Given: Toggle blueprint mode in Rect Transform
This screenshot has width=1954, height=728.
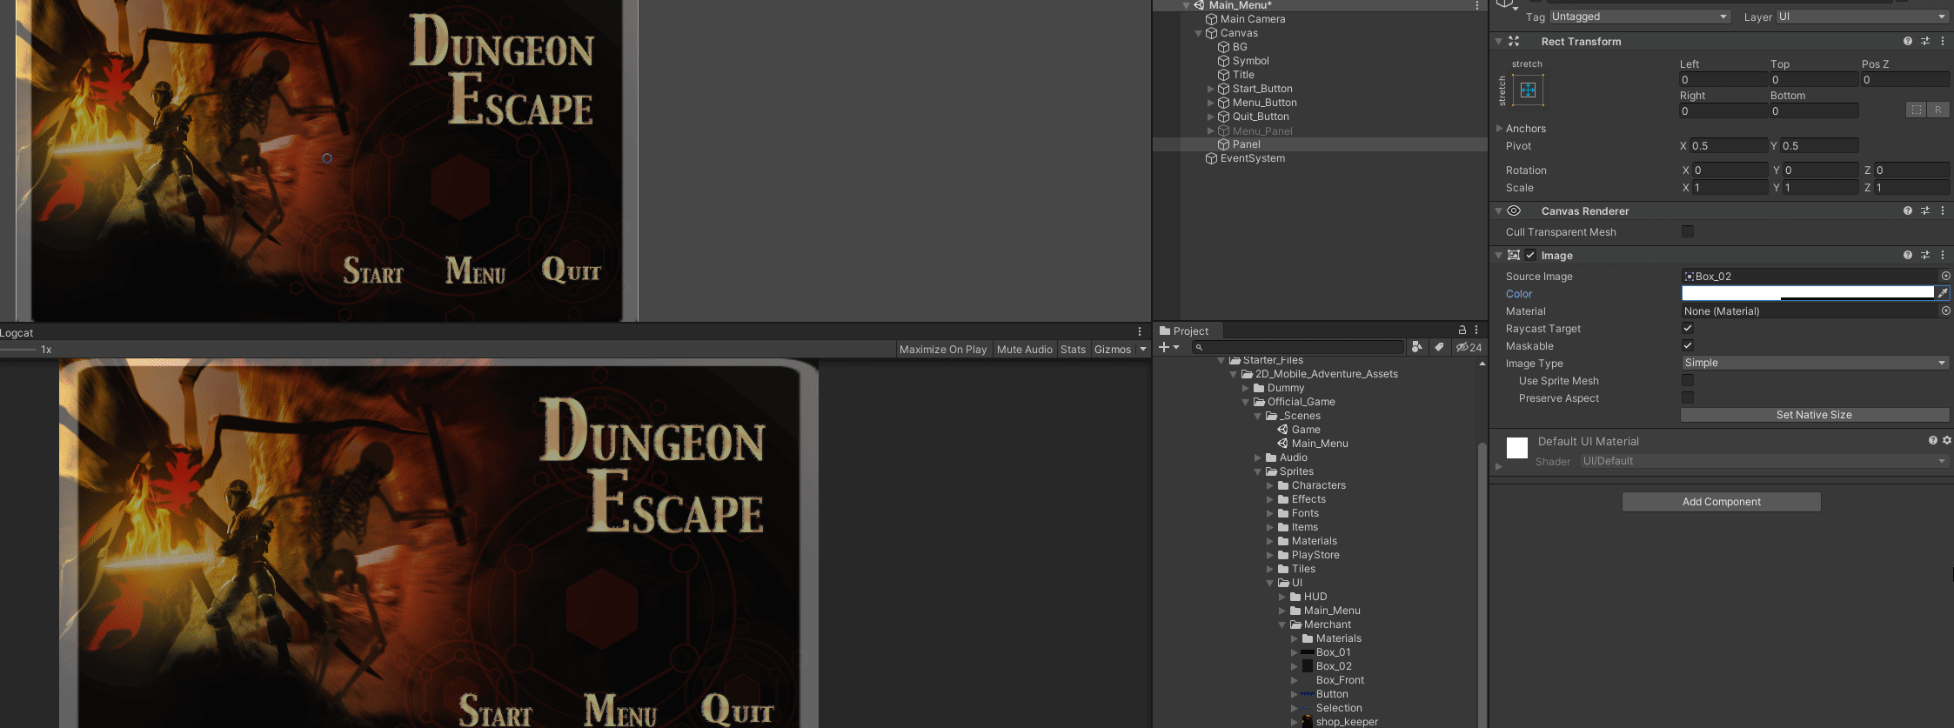Looking at the screenshot, I should point(1916,110).
